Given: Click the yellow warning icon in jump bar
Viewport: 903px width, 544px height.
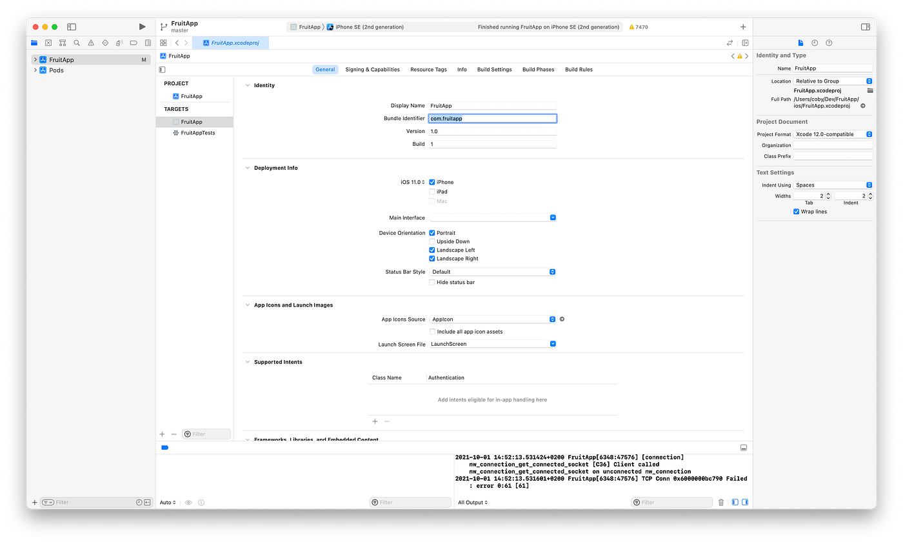Looking at the screenshot, I should tap(740, 56).
